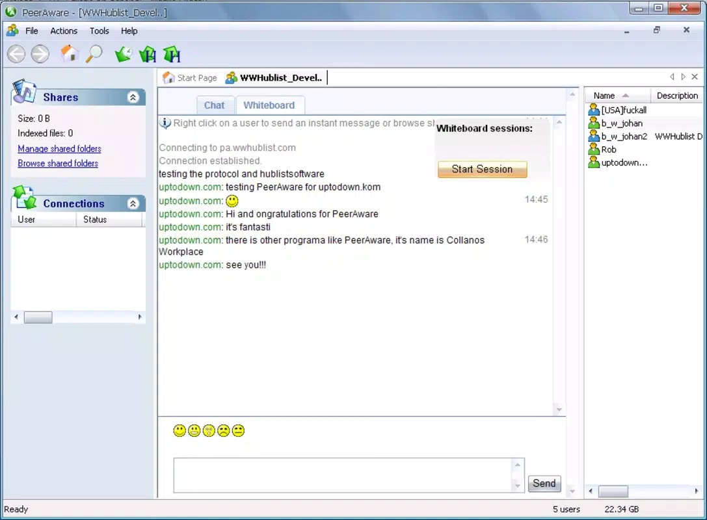
Task: Click the Connections horizontal scrollbar thumb
Action: pyautogui.click(x=38, y=317)
